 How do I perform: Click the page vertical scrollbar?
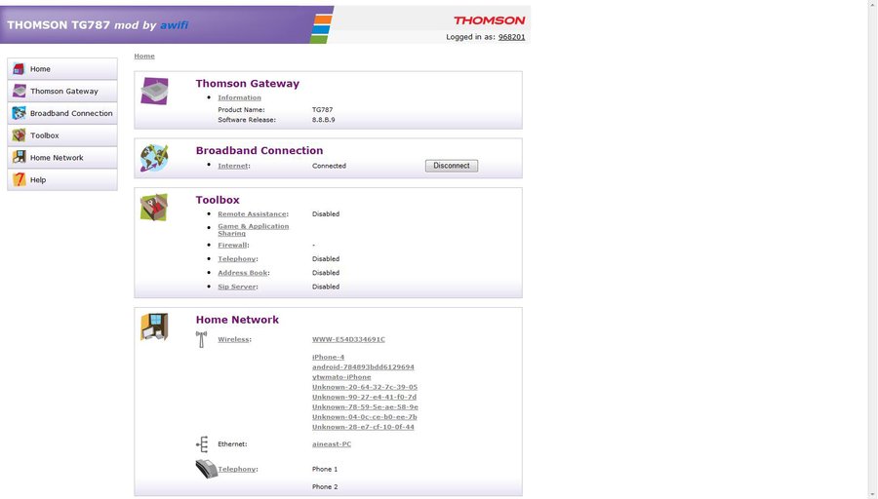[x=872, y=249]
